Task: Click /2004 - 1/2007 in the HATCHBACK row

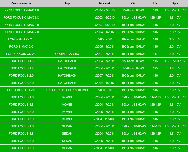Action: pyautogui.click(x=105, y=83)
